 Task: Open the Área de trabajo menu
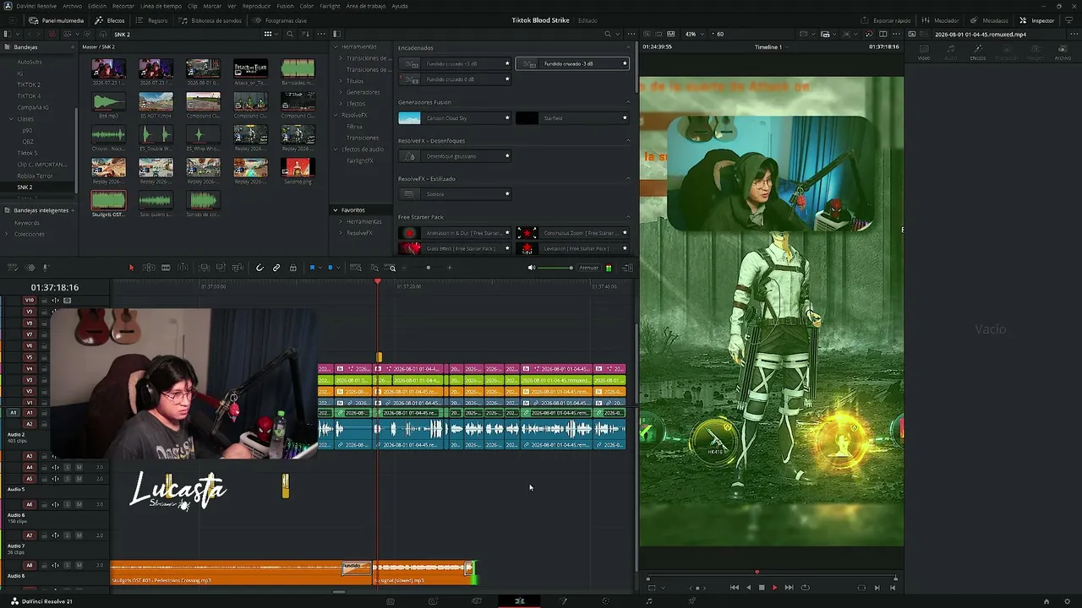coord(366,6)
